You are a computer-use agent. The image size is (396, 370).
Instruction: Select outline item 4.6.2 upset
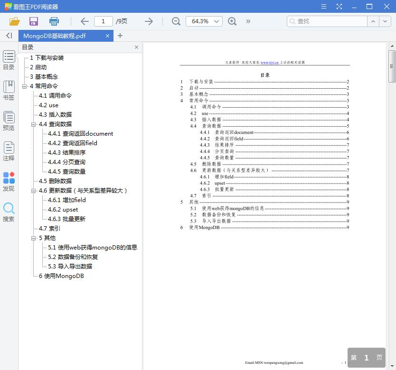point(63,210)
